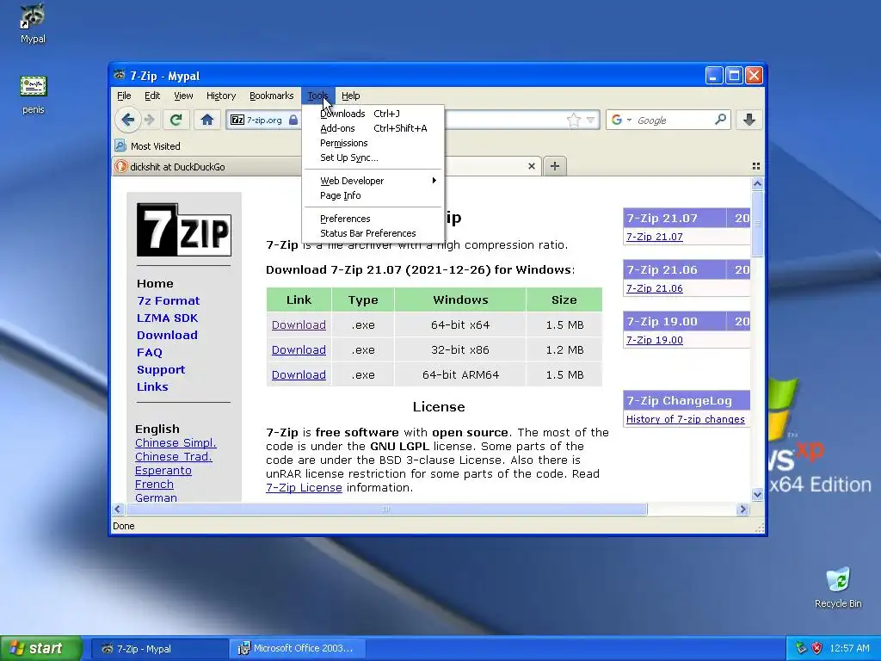Open the Support sidebar link
The image size is (881, 661).
[161, 369]
